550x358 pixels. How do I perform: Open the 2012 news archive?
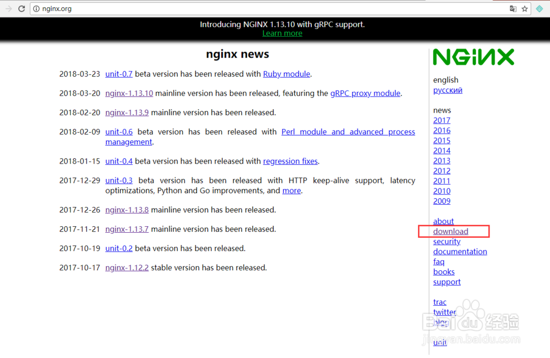442,171
